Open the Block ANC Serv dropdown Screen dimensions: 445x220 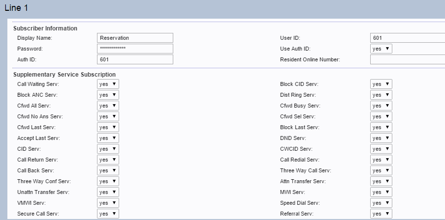point(108,95)
